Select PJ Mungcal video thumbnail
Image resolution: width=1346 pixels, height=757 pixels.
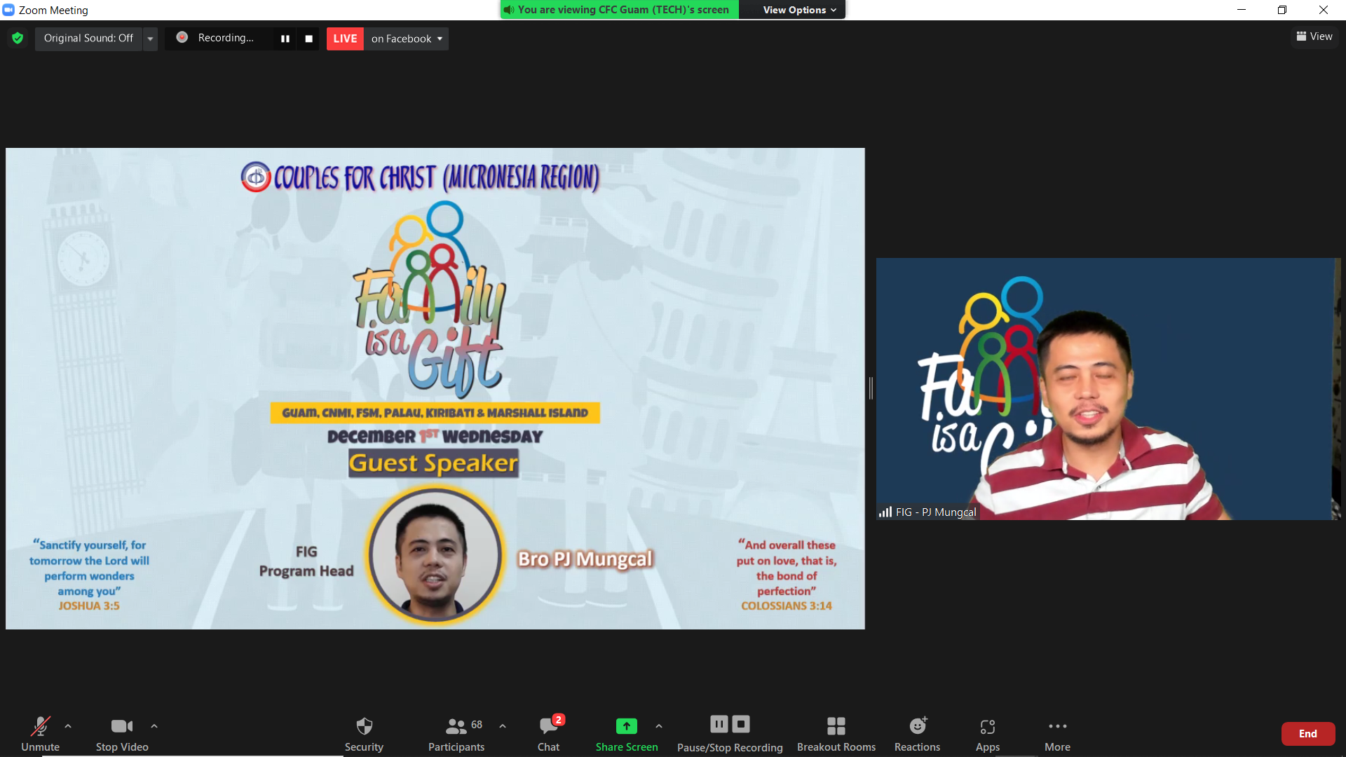1108,389
